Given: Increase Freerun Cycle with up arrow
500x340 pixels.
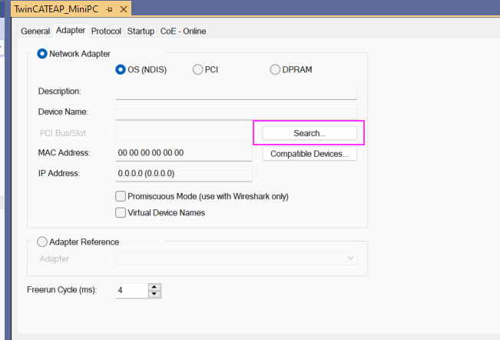Looking at the screenshot, I should 154,287.
